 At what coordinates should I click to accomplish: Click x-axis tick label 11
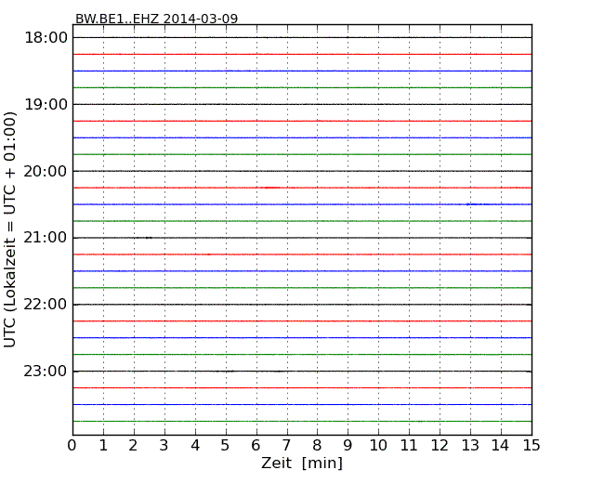click(409, 445)
